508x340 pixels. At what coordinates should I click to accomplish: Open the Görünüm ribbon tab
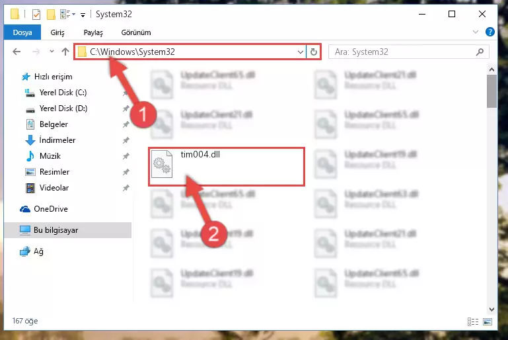(x=136, y=32)
